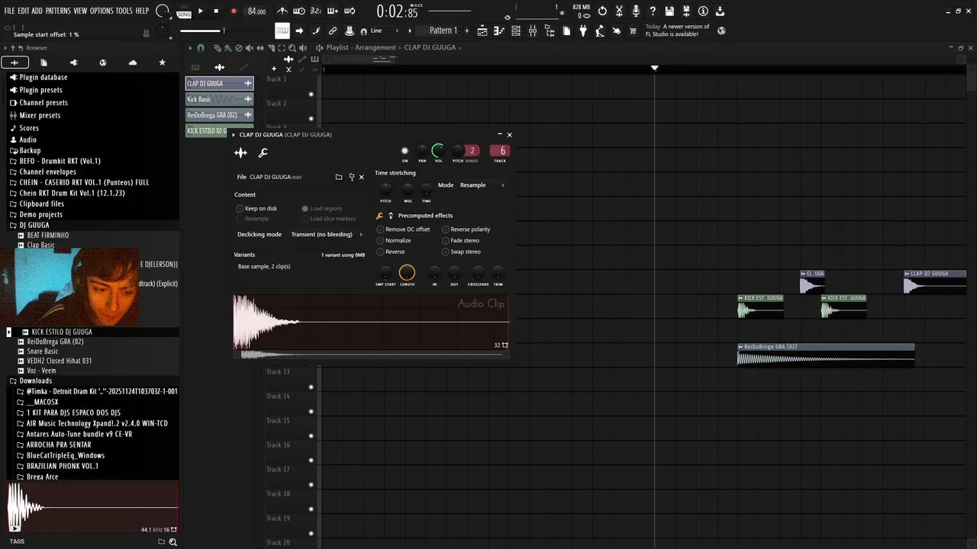The width and height of the screenshot is (977, 549).
Task: Open the wrench settings in sampler window
Action: [x=263, y=152]
